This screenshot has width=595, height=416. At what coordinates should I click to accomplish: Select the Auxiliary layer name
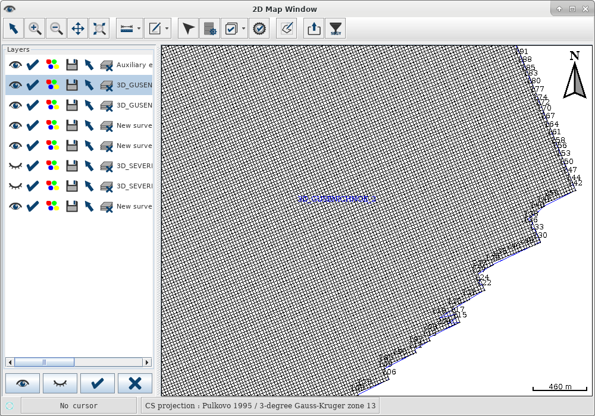(x=134, y=65)
